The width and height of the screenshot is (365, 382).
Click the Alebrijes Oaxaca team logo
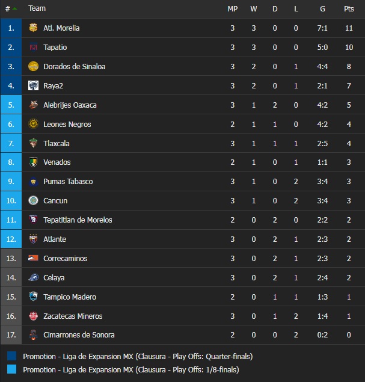(33, 105)
